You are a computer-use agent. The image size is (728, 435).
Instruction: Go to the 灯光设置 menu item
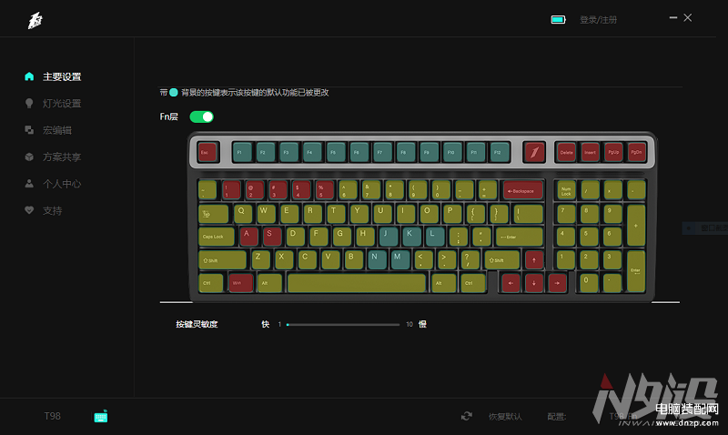pos(62,104)
